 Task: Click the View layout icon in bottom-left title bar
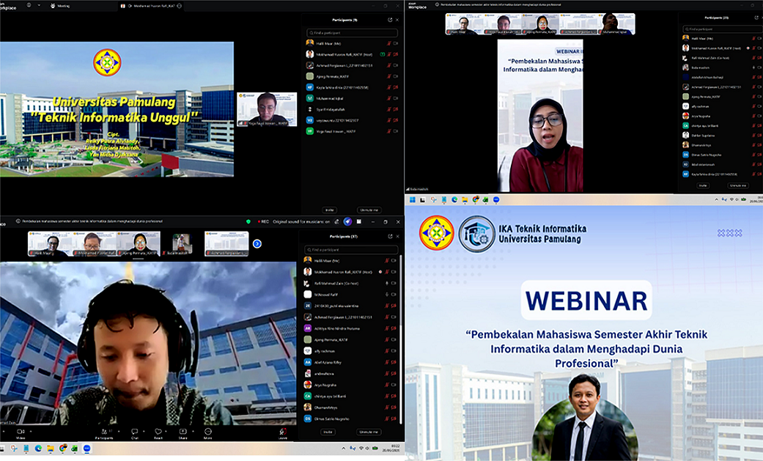click(x=359, y=221)
